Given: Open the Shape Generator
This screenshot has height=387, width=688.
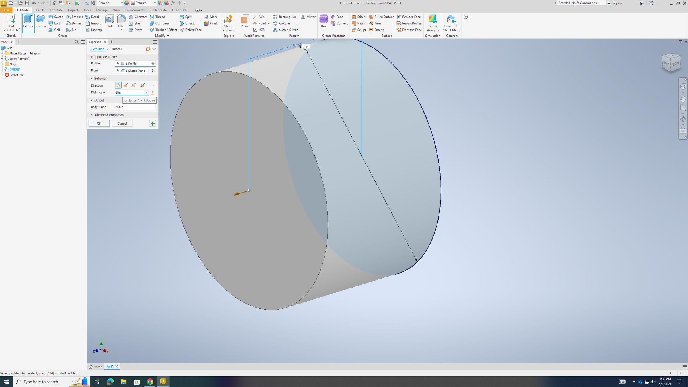Looking at the screenshot, I should click(x=228, y=23).
